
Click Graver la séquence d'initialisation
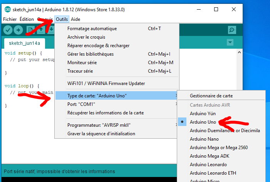pyautogui.click(x=101, y=134)
